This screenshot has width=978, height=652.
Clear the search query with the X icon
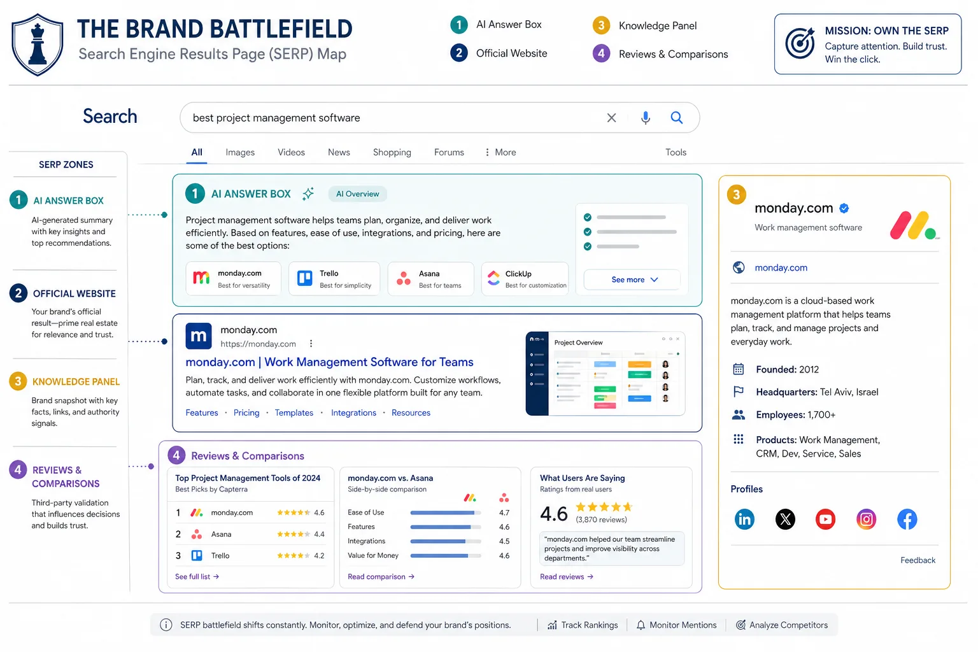pyautogui.click(x=611, y=118)
